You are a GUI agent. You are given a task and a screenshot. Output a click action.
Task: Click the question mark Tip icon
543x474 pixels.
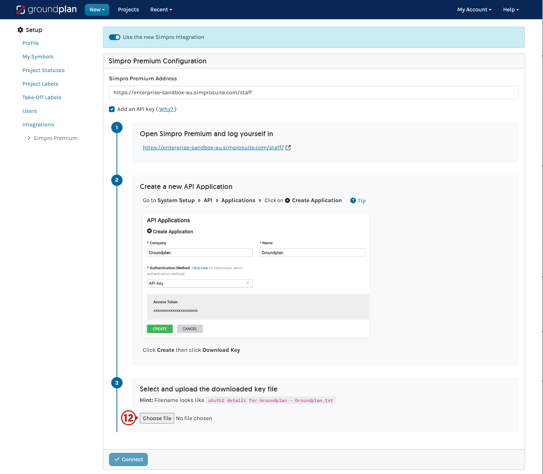[353, 201]
